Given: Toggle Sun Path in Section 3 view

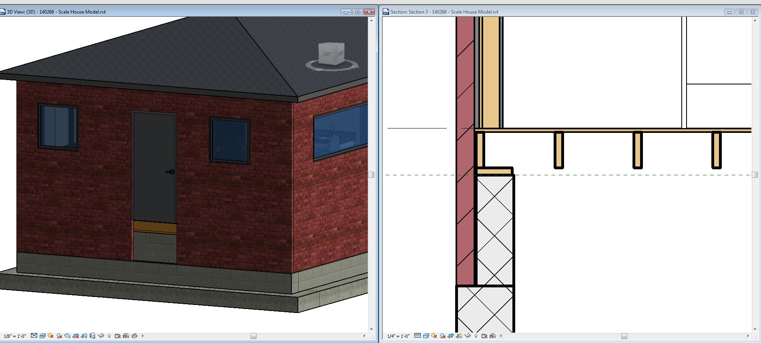Looking at the screenshot, I should click(x=434, y=336).
